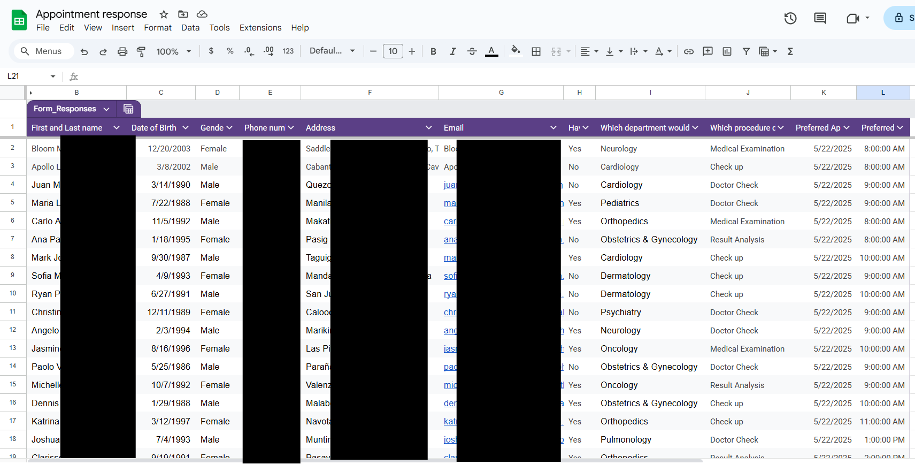This screenshot has height=464, width=915.
Task: Toggle bold formatting
Action: point(433,51)
